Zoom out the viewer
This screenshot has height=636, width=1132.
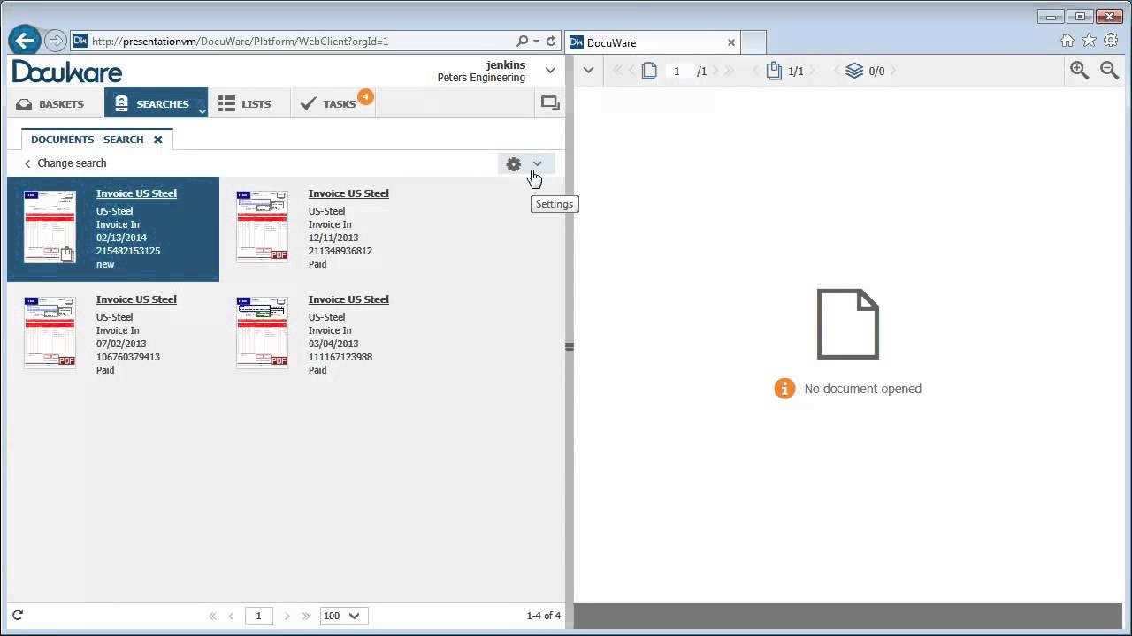pyautogui.click(x=1109, y=71)
